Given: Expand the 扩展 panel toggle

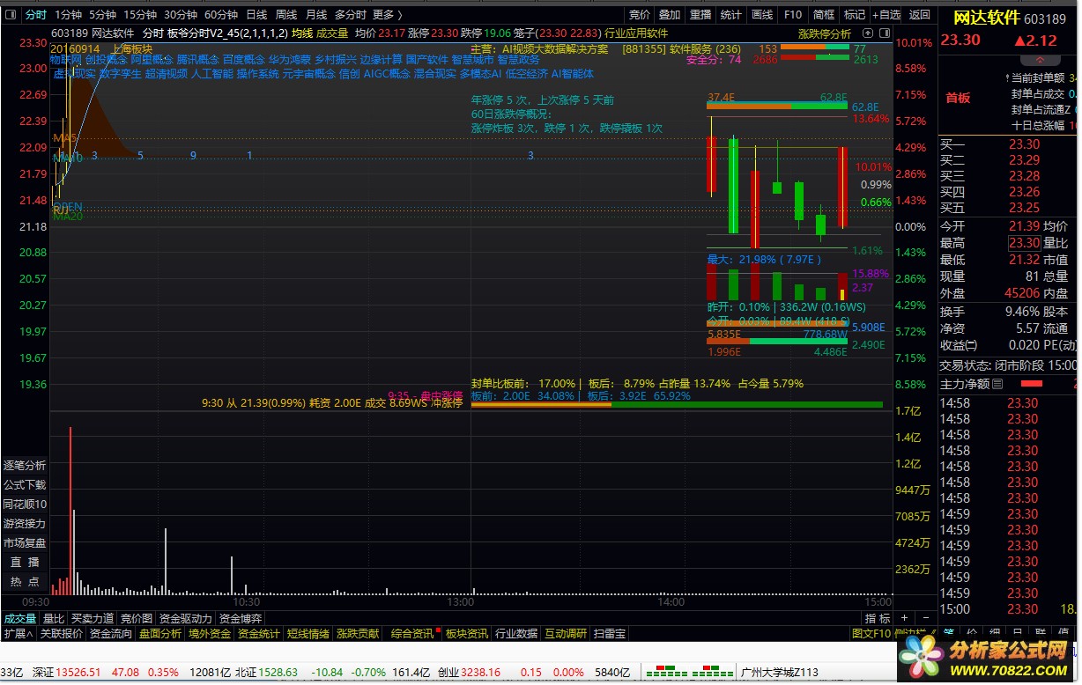Looking at the screenshot, I should [18, 633].
